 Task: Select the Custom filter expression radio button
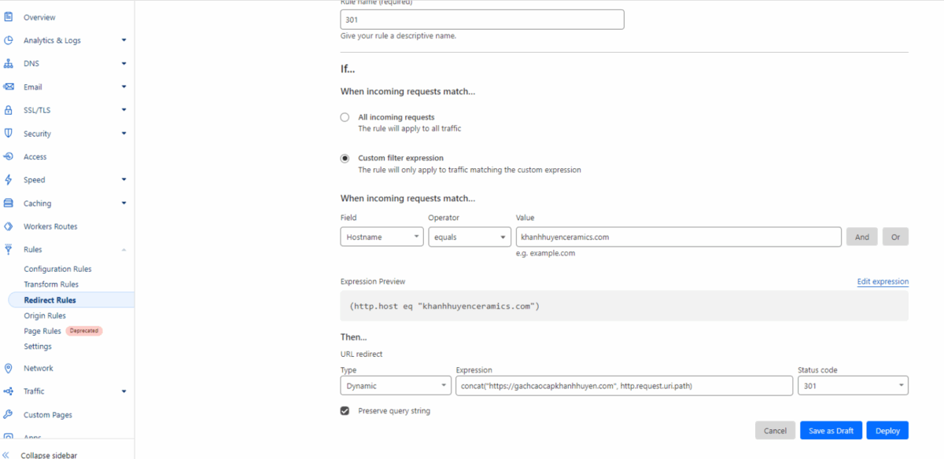point(345,157)
